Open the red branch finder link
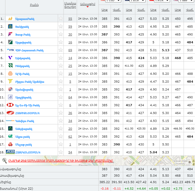The height and width of the screenshot is (191, 195). pos(61,161)
